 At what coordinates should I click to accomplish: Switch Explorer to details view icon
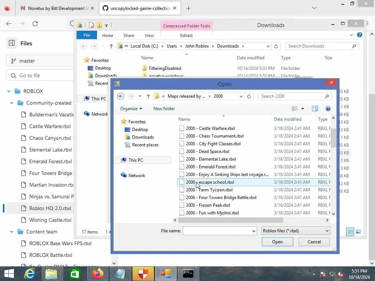[x=350, y=232]
